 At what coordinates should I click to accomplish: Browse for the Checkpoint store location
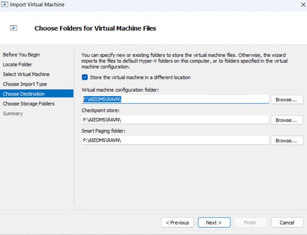(286, 120)
